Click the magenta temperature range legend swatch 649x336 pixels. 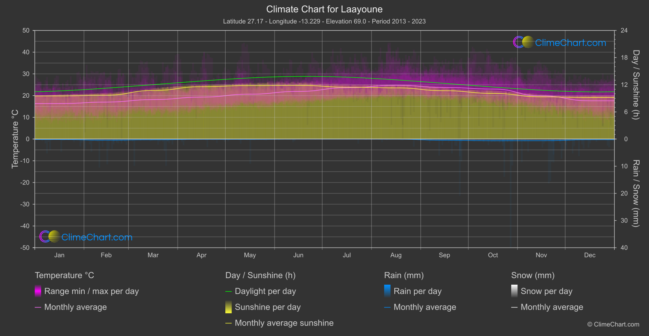point(38,291)
